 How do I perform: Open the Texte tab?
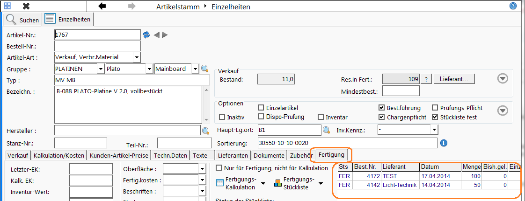(x=200, y=155)
